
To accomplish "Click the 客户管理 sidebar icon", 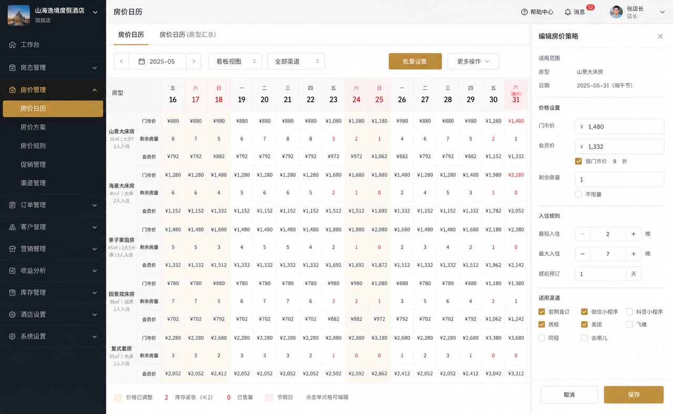I will pyautogui.click(x=12, y=227).
